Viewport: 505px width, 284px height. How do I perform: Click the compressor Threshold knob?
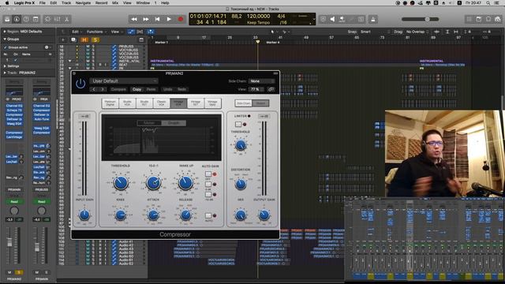(x=121, y=183)
